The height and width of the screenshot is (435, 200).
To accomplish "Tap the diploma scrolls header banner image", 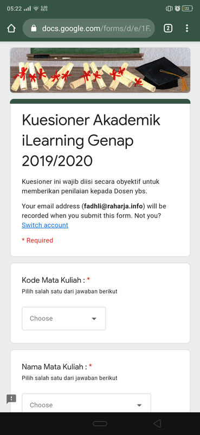I will click(x=100, y=70).
